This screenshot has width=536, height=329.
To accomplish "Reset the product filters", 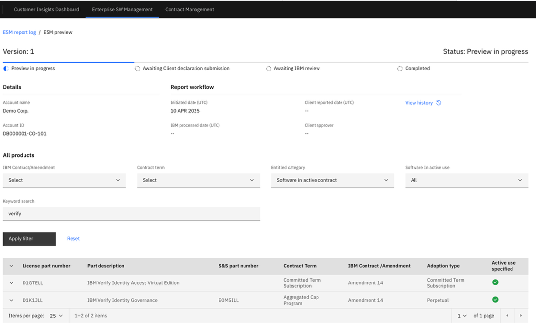I will 73,239.
